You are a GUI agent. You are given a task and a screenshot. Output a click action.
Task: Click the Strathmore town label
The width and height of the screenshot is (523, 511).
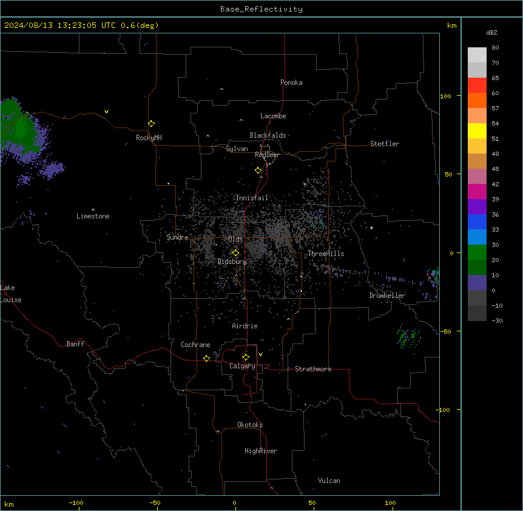point(313,369)
